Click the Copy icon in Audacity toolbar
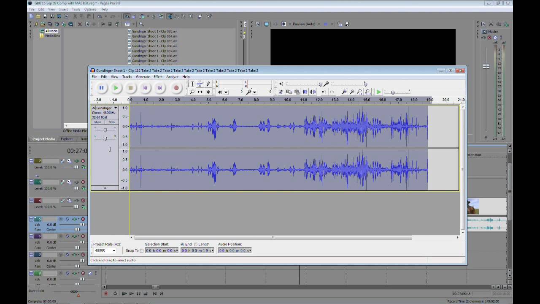Image resolution: width=540 pixels, height=304 pixels. pyautogui.click(x=289, y=92)
